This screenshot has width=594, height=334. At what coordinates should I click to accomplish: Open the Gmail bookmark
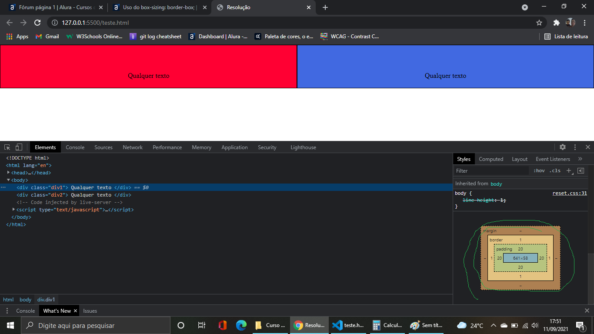(47, 37)
